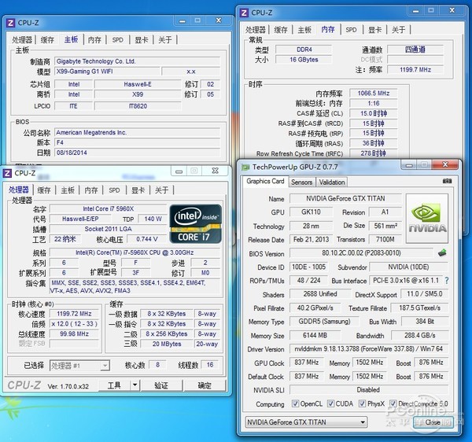This screenshot has width=472, height=442.
Task: Click the NVIDIA SLI Disabled field
Action: pyautogui.click(x=368, y=389)
